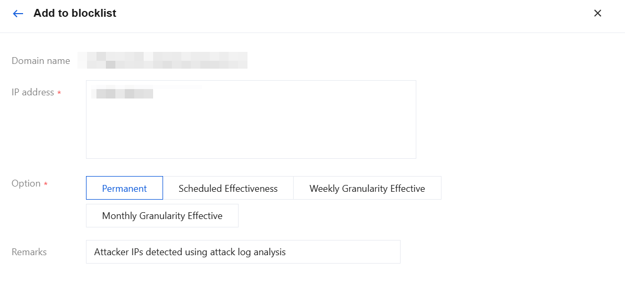625x284 pixels.
Task: Click the IP address field label
Action: tap(33, 92)
